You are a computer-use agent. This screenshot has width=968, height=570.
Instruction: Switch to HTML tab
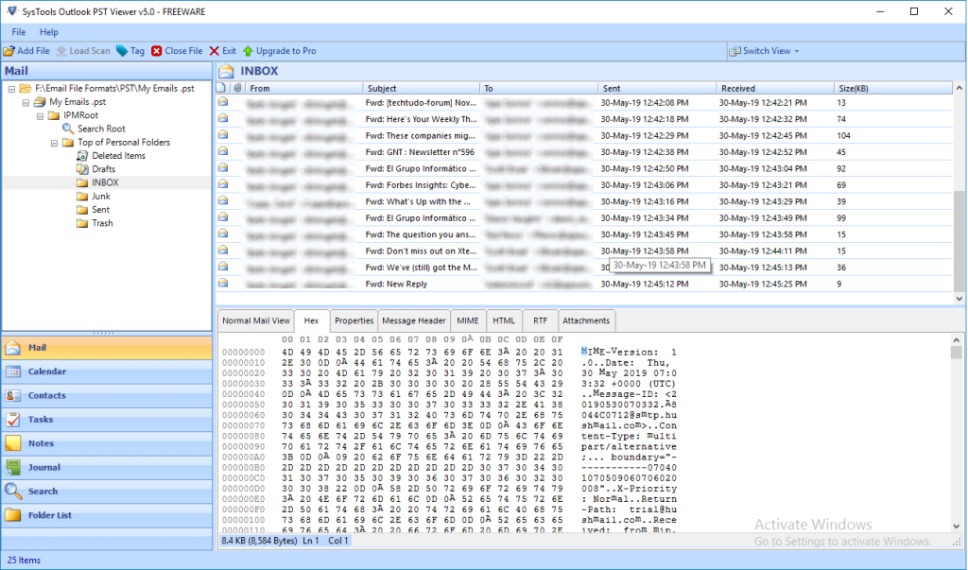504,321
